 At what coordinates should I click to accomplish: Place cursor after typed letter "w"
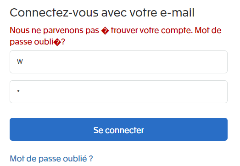23,61
